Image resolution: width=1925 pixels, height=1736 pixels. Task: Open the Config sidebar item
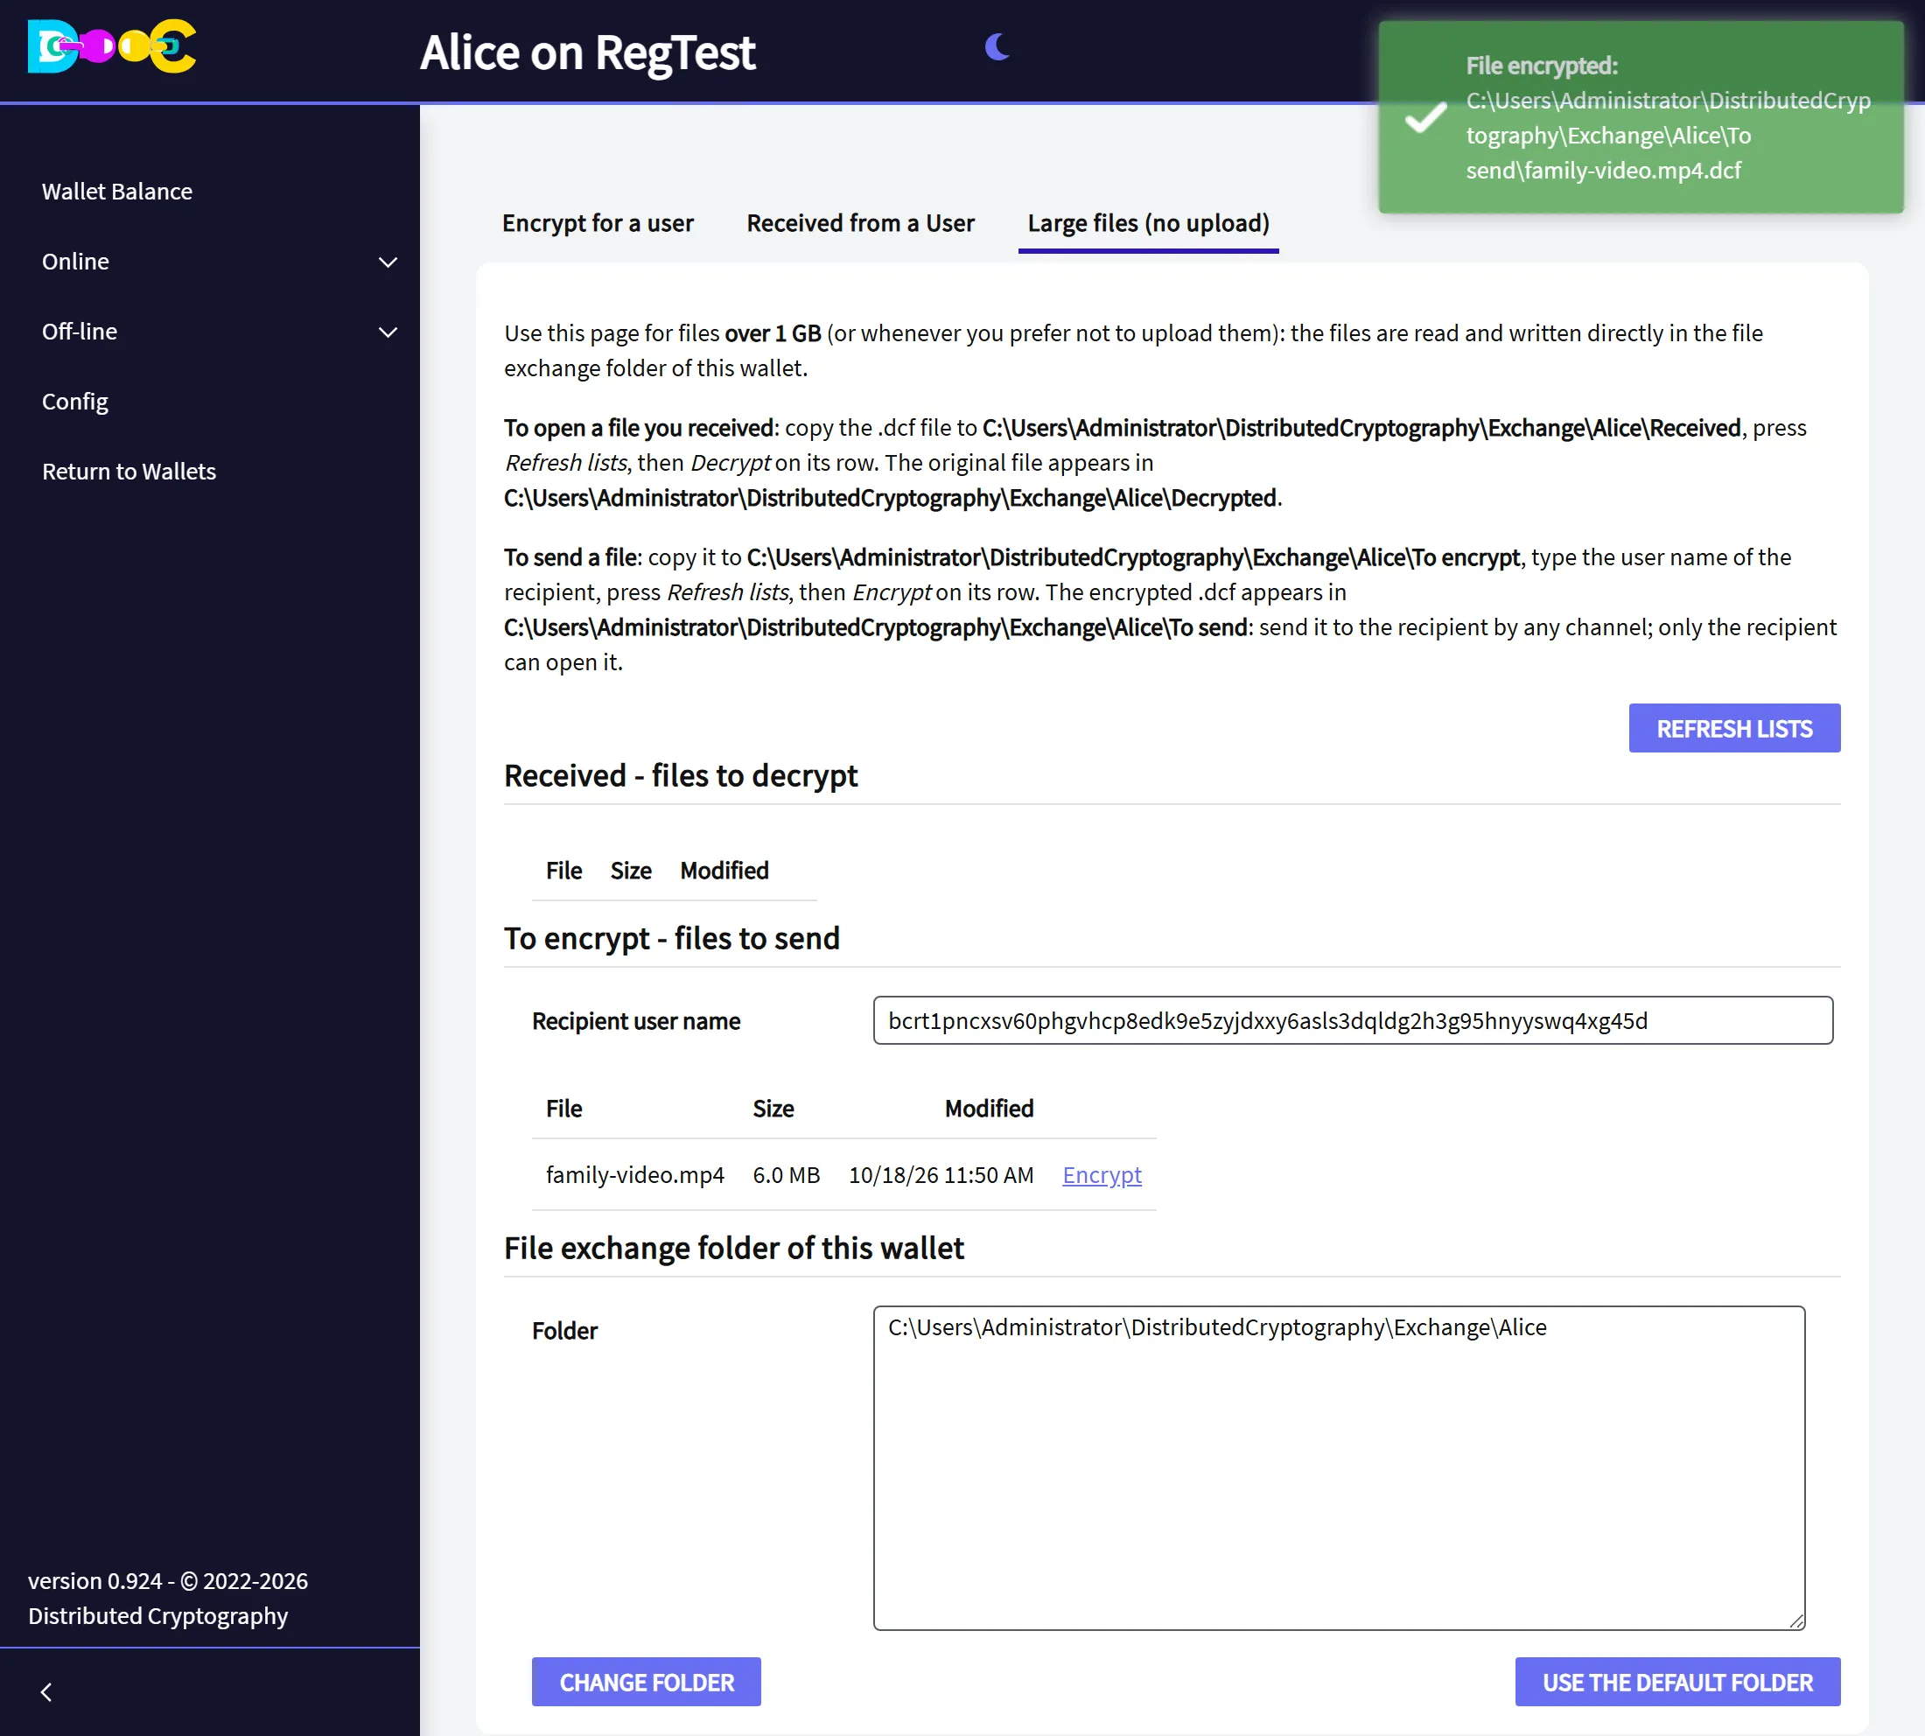click(x=74, y=402)
